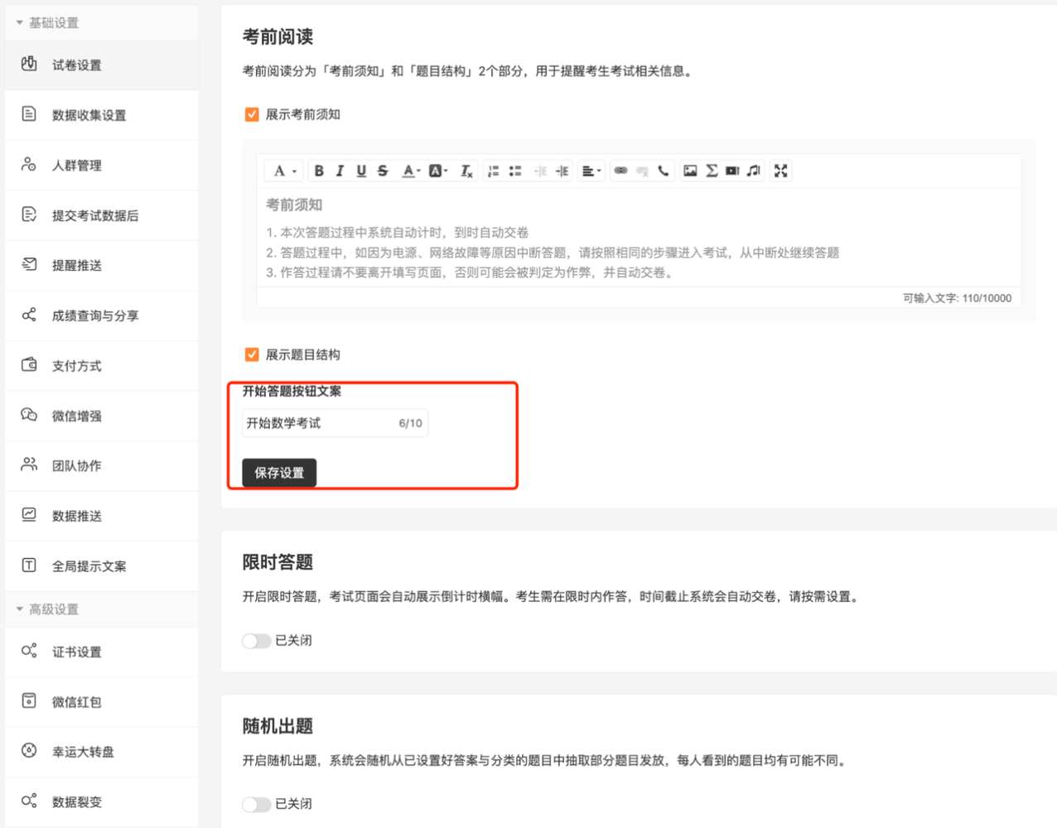Open 支付方式 sidebar item
Viewport: 1057px width, 828px height.
(x=102, y=366)
